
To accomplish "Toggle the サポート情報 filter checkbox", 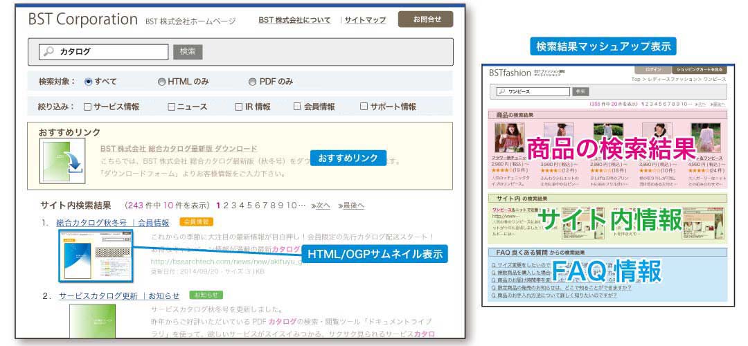I will click(x=364, y=107).
